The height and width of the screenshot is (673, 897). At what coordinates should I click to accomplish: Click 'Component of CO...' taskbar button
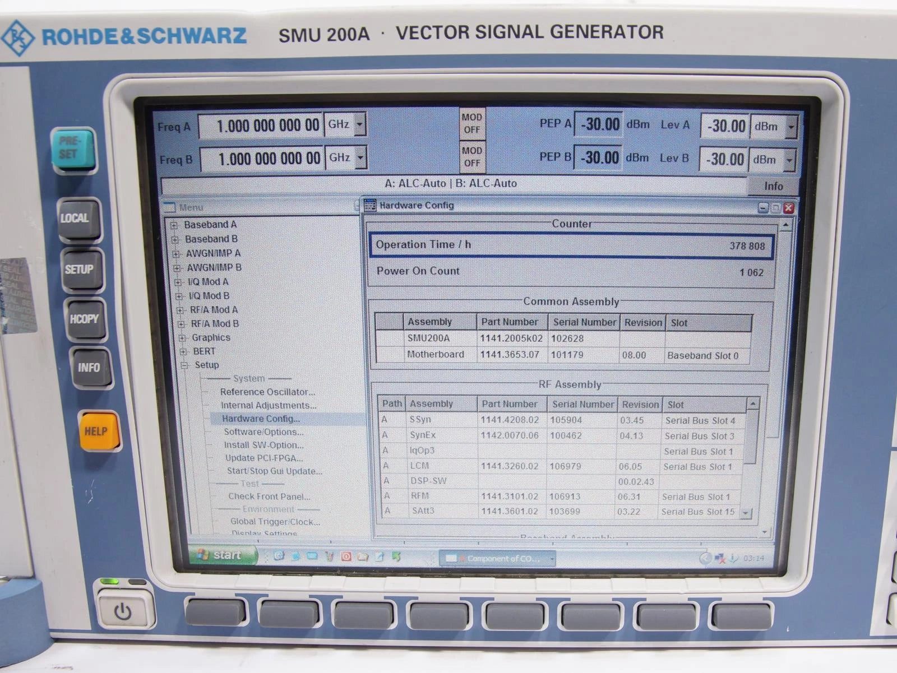[497, 559]
